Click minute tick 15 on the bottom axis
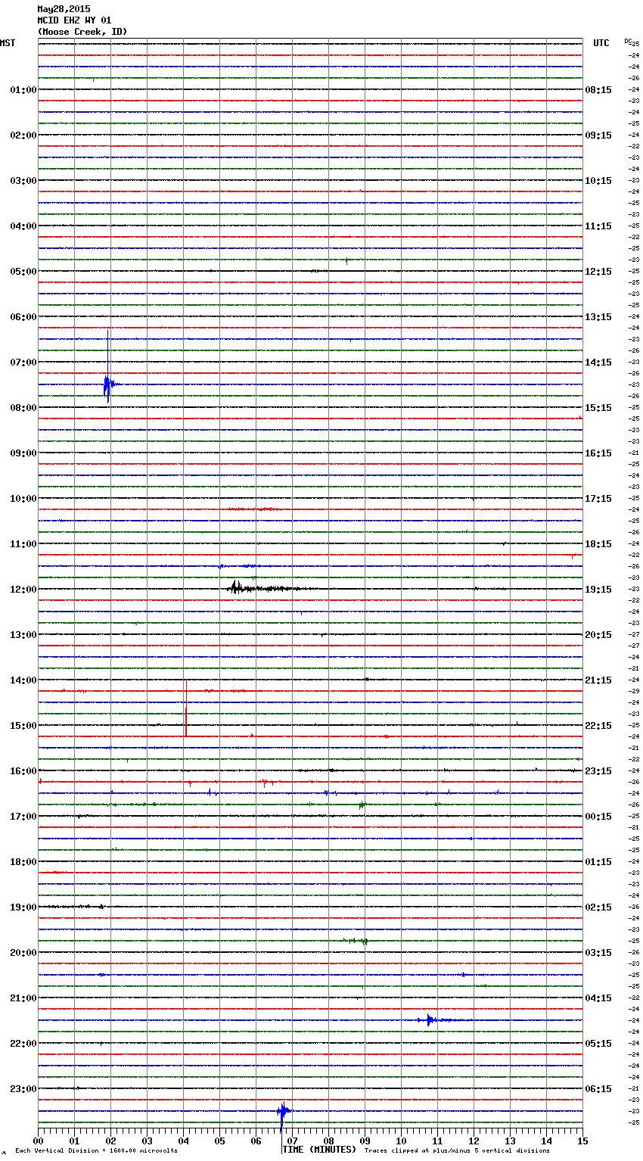The image size is (643, 1161). coord(582,1141)
